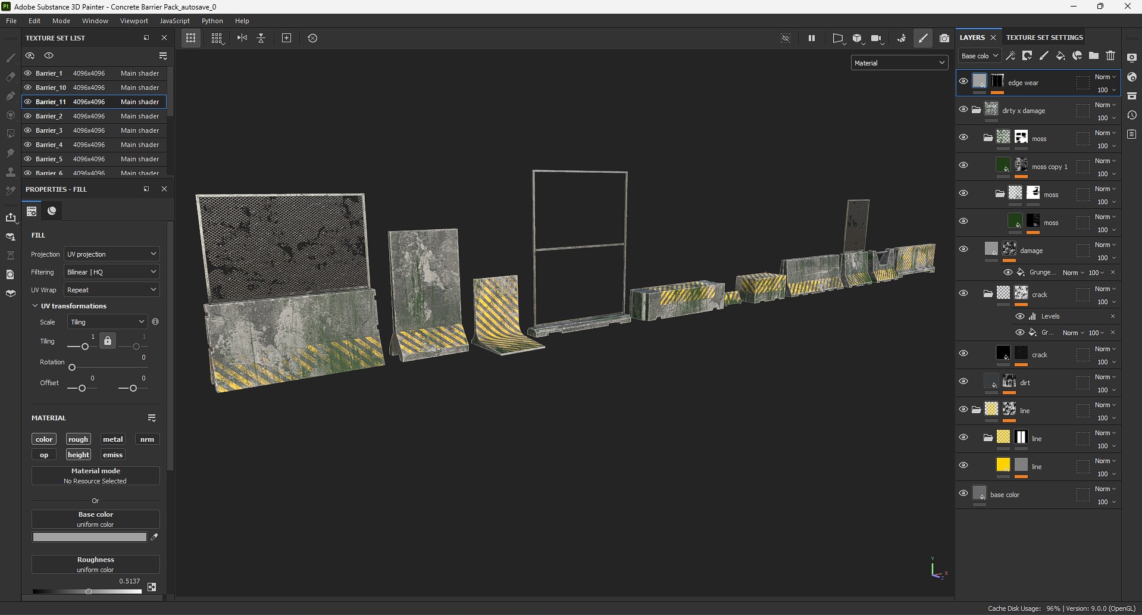Viewport: 1142px width, 615px height.
Task: Add a folder in Layers panel
Action: (x=1094, y=55)
